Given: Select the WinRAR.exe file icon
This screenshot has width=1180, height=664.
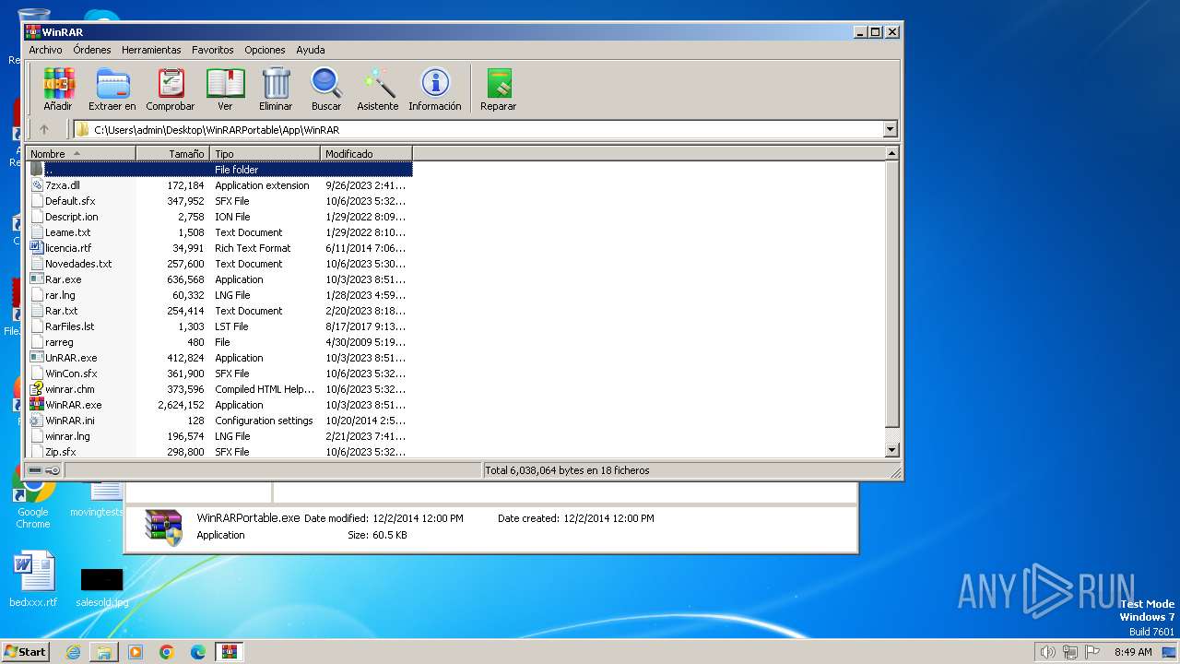Looking at the screenshot, I should [37, 405].
